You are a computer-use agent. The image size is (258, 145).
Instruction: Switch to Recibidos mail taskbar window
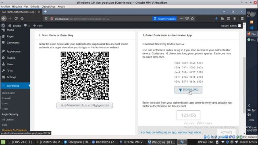pyautogui.click(x=106, y=142)
